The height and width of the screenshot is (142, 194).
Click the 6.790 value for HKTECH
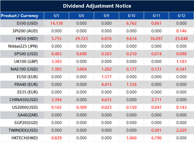pyautogui.click(x=156, y=138)
